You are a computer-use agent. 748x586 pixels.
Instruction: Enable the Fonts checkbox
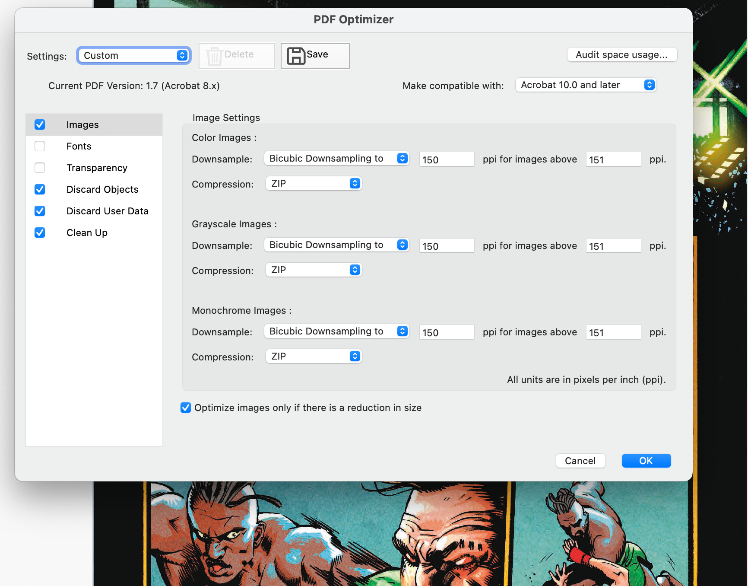pyautogui.click(x=40, y=146)
